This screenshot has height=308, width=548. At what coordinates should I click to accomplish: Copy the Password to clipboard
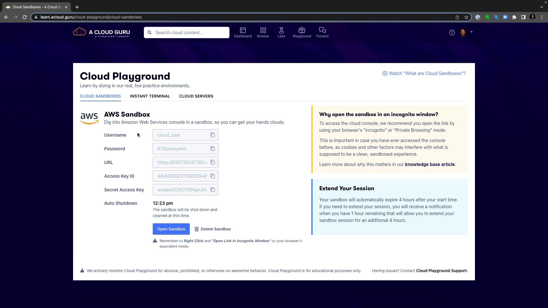213,149
